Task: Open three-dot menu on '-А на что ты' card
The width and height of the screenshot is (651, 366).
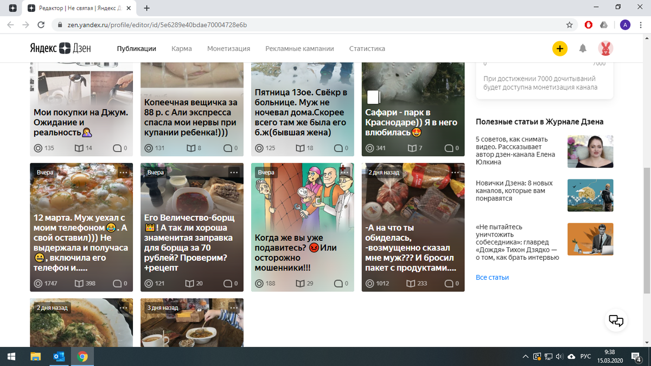Action: tap(455, 172)
